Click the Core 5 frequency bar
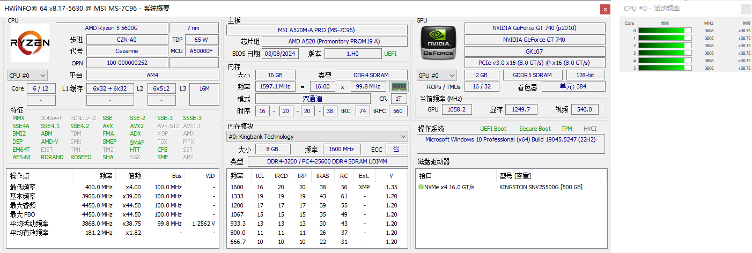The width and height of the screenshot is (752, 253). pyautogui.click(x=665, y=68)
